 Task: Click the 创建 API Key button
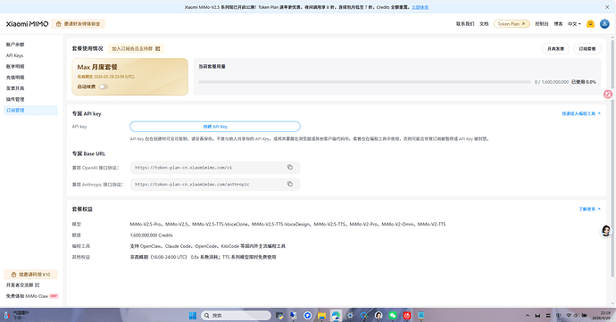pyautogui.click(x=215, y=127)
